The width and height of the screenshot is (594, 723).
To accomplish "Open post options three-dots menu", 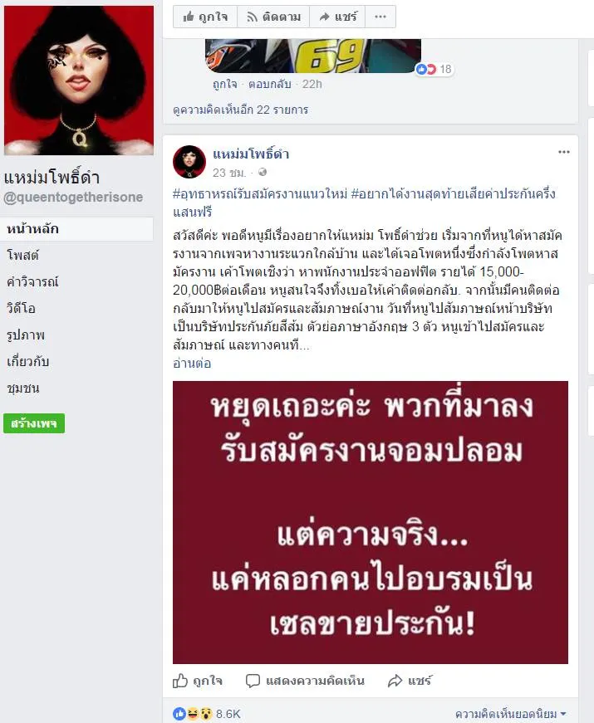I will coord(563,152).
